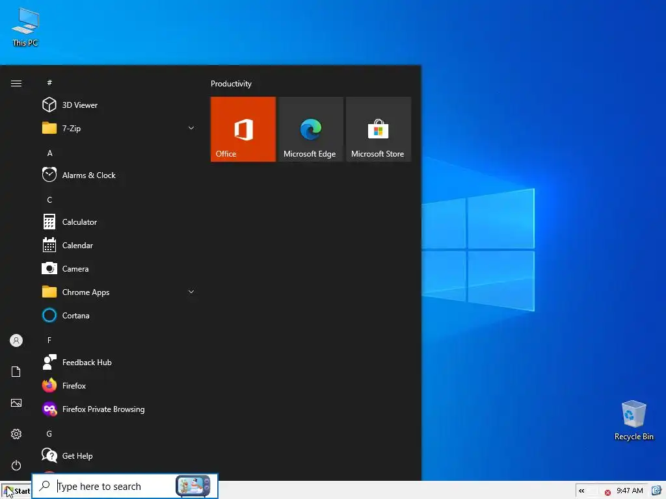Expand the 7-Zip folder chevron
Image resolution: width=666 pixels, height=499 pixels.
191,128
